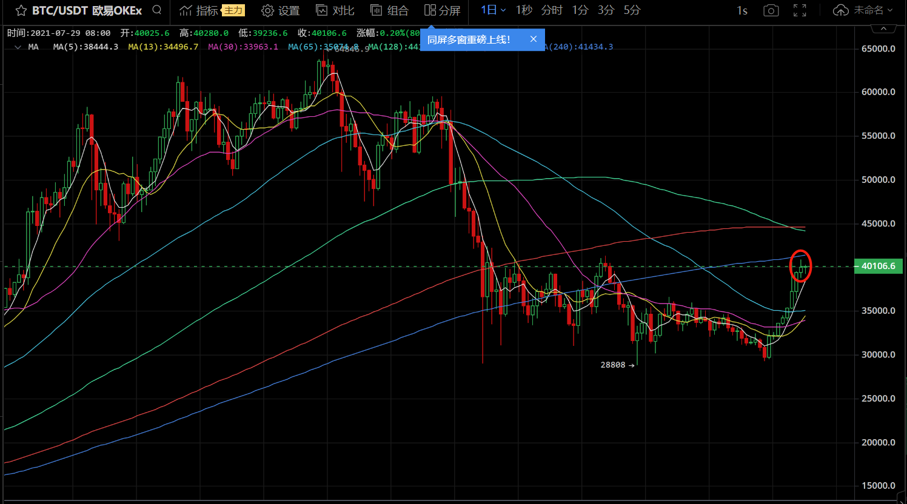
Task: Select the 5分 interval
Action: pyautogui.click(x=632, y=10)
